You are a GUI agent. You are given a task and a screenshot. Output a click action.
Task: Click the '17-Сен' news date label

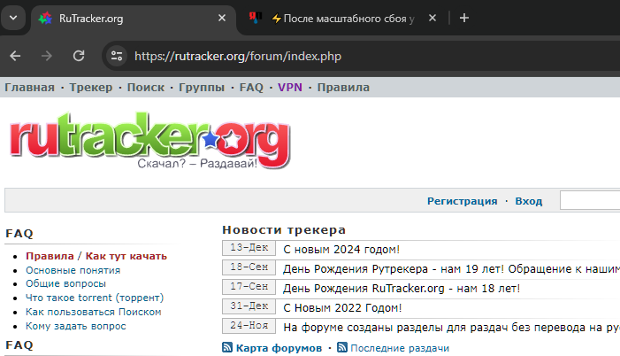pyautogui.click(x=249, y=286)
